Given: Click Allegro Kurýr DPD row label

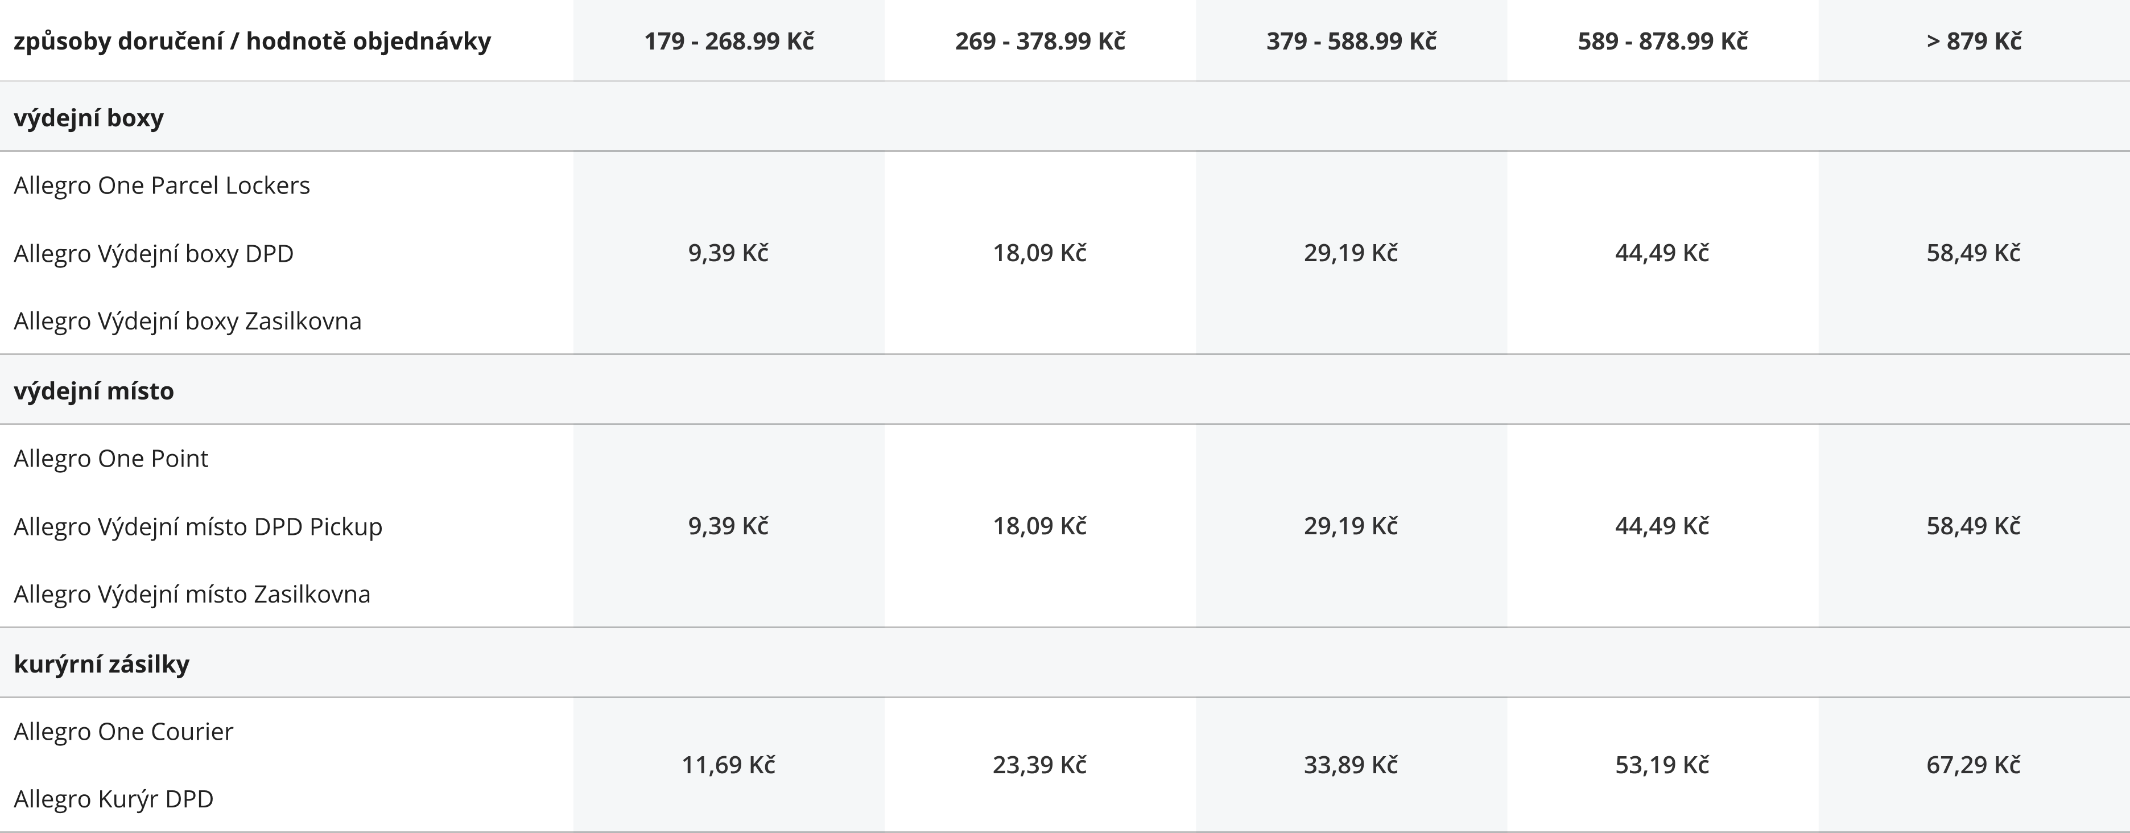Looking at the screenshot, I should point(113,799).
